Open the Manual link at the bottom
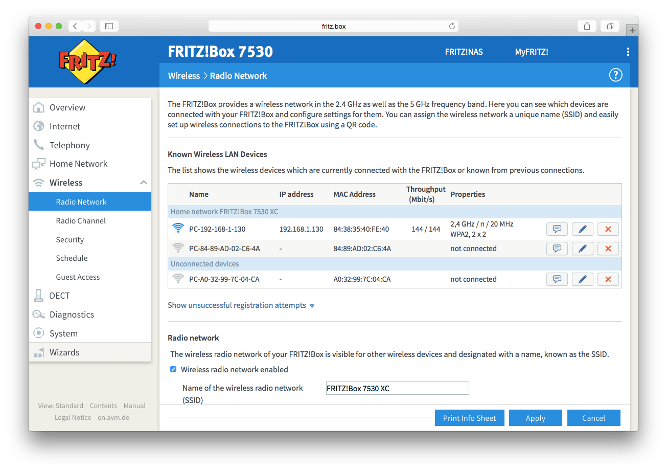This screenshot has height=472, width=667. (x=134, y=406)
